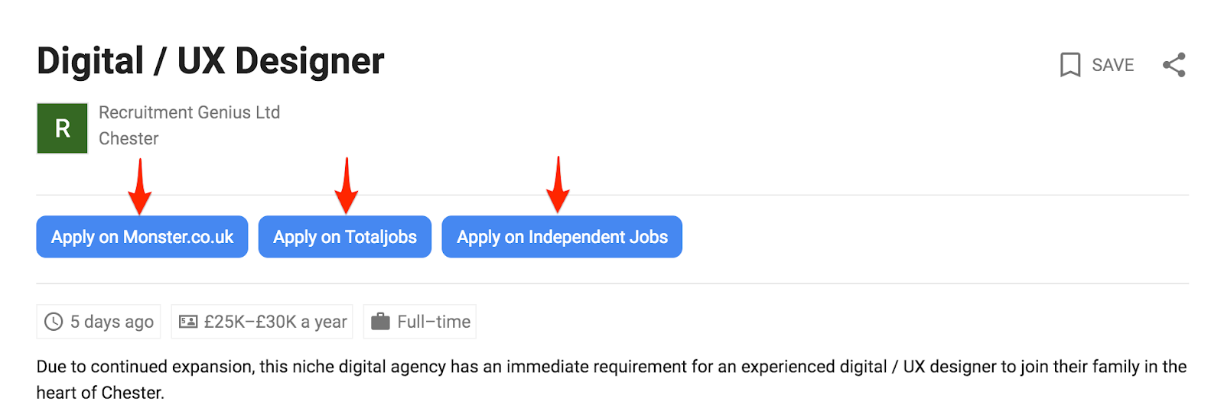Click Apply on Monster.co.uk button
The image size is (1224, 405).
pyautogui.click(x=142, y=237)
